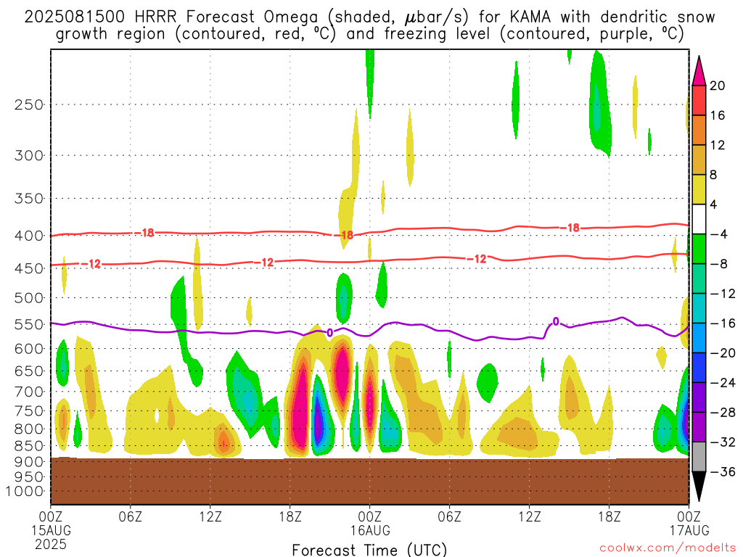Click the magenta arrow at the legend top
Viewport: 743px width, 557px height.
click(x=699, y=70)
